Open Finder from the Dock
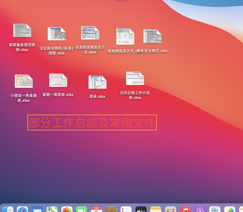Image resolution: width=243 pixels, height=212 pixels. 8,209
